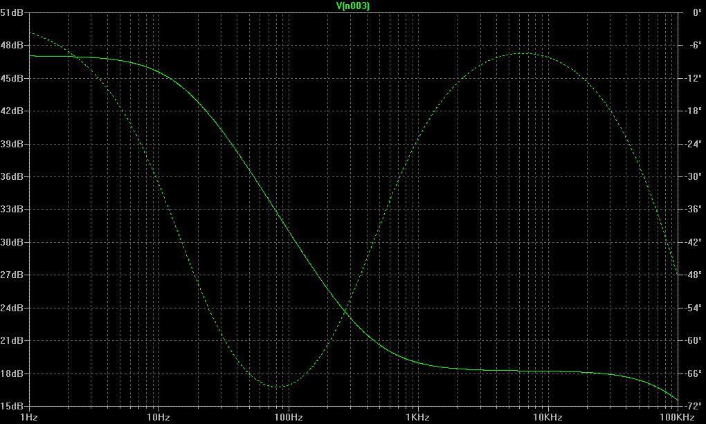Image resolution: width=706 pixels, height=424 pixels.
Task: Click the 21dB magnitude axis label
Action: [x=12, y=341]
